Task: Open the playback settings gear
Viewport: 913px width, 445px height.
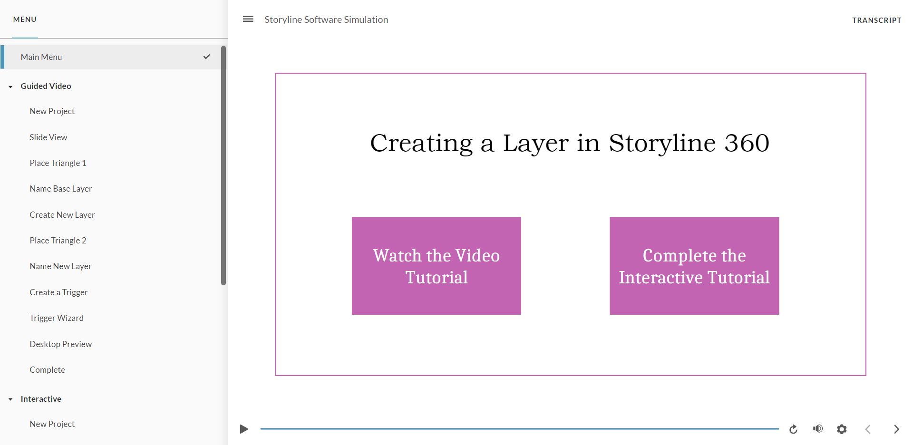Action: pos(842,429)
